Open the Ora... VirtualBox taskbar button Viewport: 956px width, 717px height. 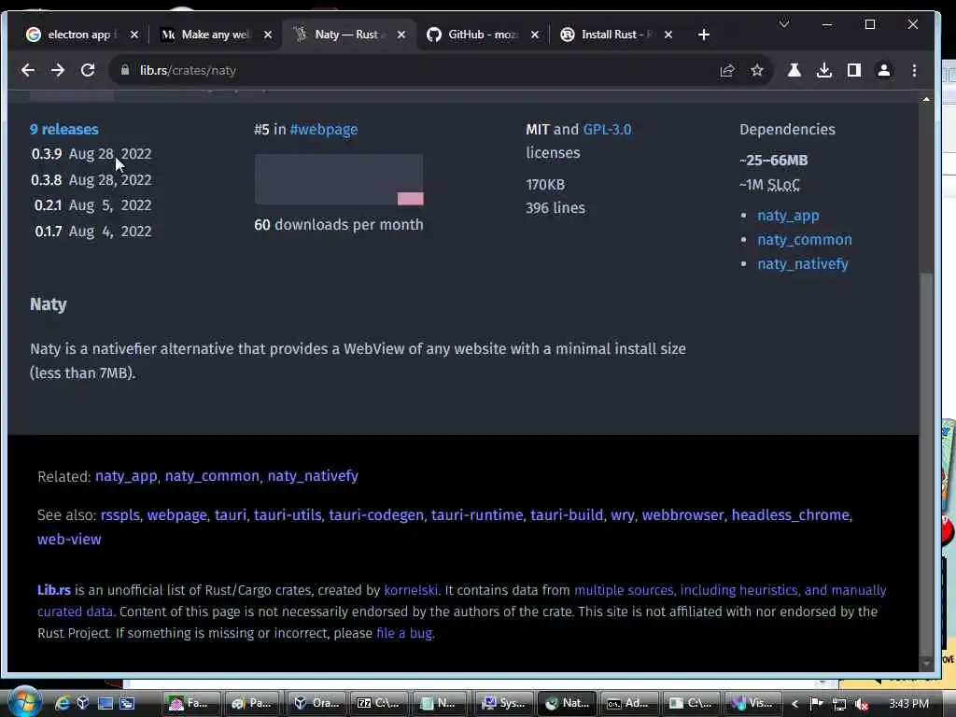pyautogui.click(x=317, y=703)
